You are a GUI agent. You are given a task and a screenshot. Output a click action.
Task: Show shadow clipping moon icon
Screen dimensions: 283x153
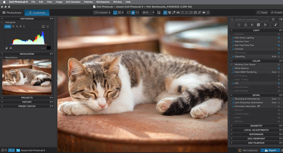pos(6,48)
